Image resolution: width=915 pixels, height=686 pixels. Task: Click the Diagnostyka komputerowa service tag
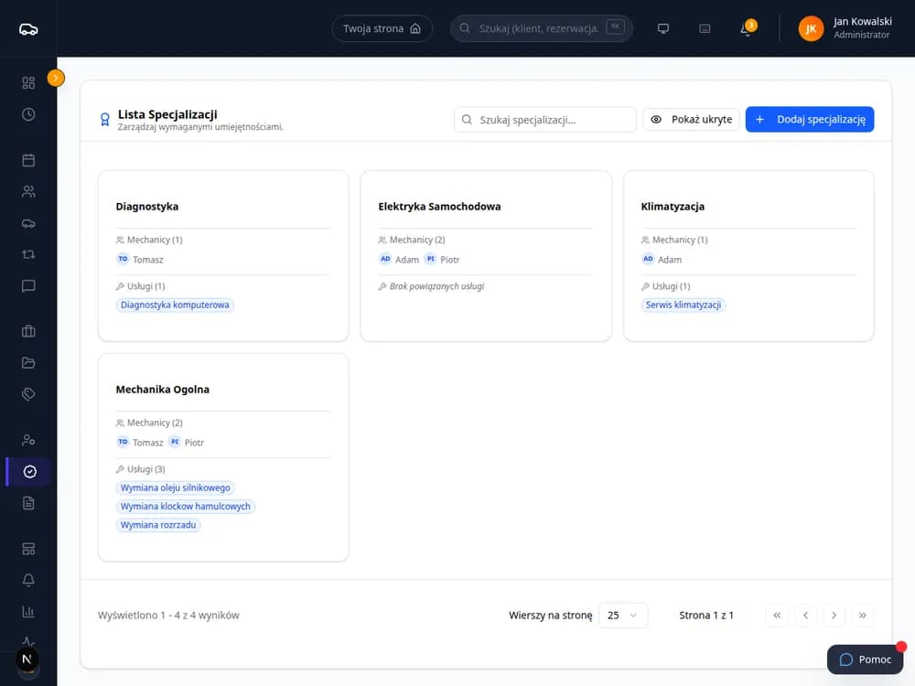point(175,305)
